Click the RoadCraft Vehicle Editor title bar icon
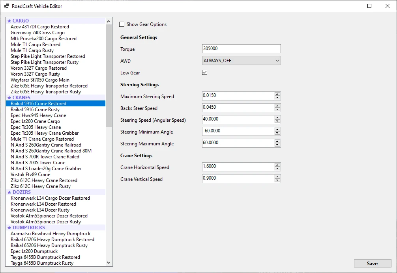 pos(7,6)
